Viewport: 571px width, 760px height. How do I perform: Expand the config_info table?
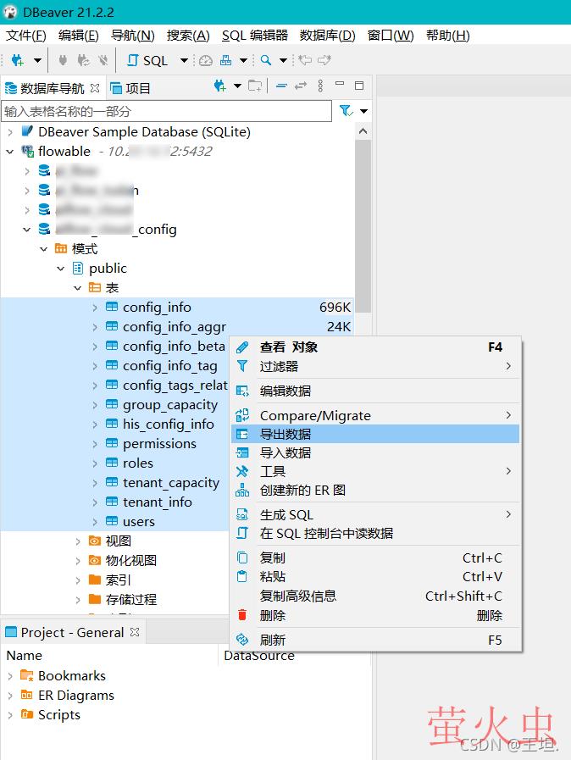pos(95,308)
